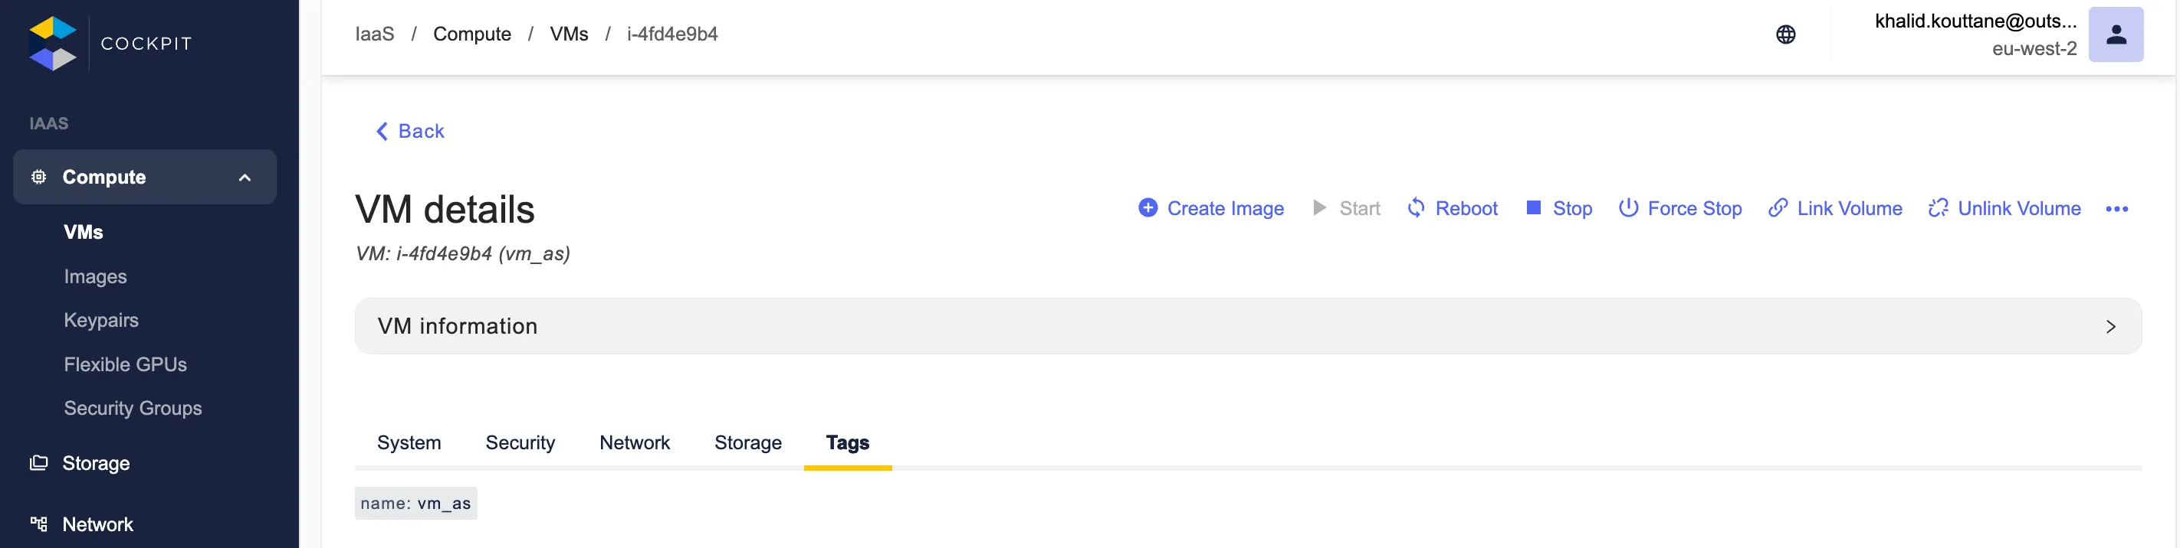Open language globe icon
This screenshot has height=548, width=2180.
(1784, 34)
